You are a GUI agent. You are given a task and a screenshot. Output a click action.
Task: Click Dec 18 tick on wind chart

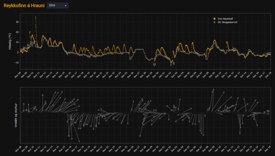coord(268,148)
